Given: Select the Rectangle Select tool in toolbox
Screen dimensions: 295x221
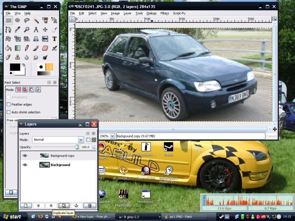Looking at the screenshot, I should point(8,20).
